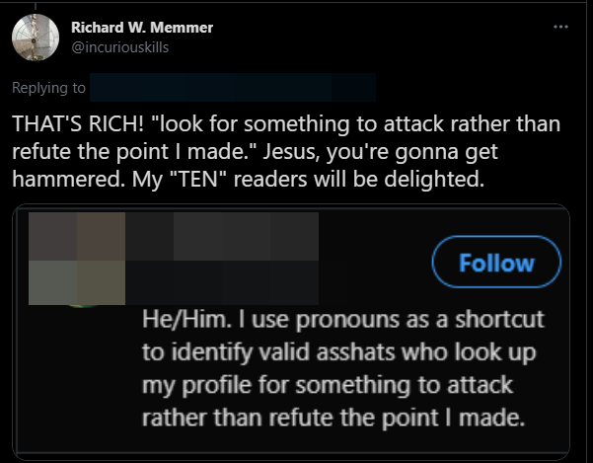The width and height of the screenshot is (593, 463).
Task: Click the redacted handle after Replying to
Action: (232, 88)
